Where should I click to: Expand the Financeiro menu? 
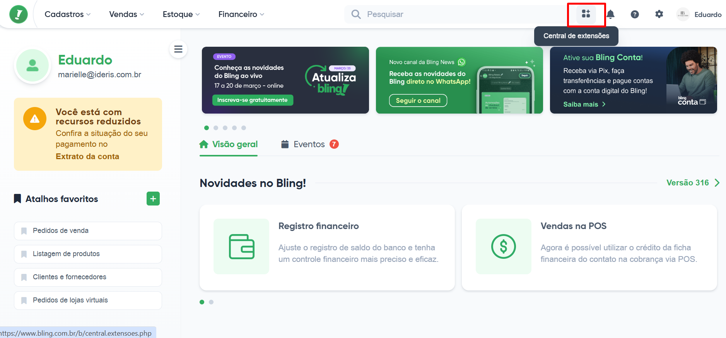(241, 14)
